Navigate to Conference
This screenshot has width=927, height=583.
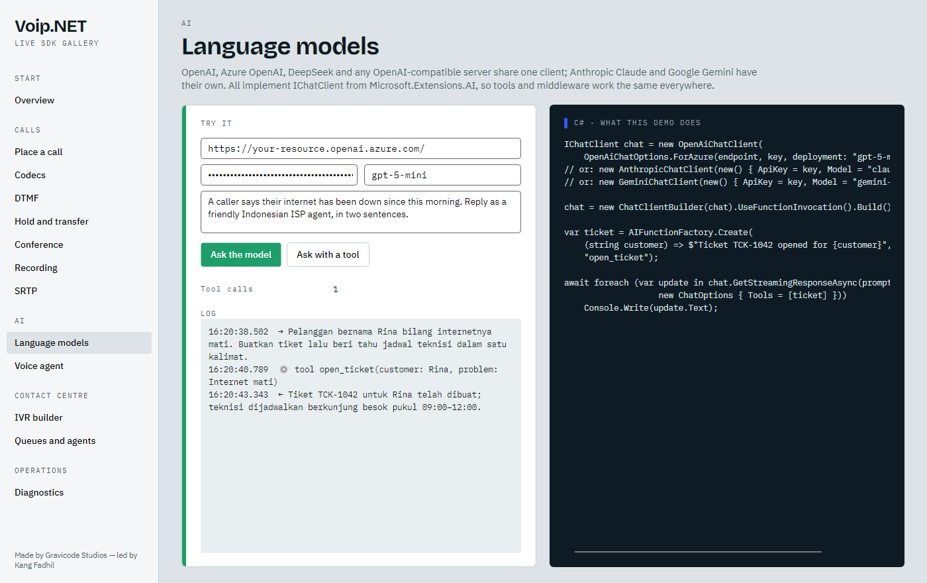click(x=79, y=245)
